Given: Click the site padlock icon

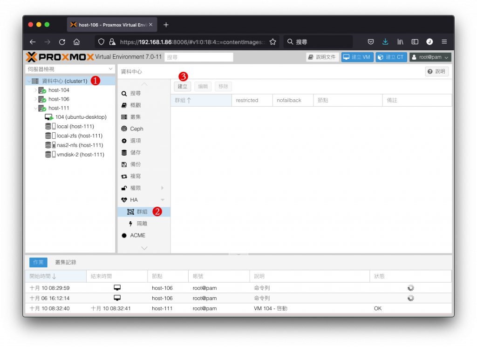Looking at the screenshot, I should [112, 41].
